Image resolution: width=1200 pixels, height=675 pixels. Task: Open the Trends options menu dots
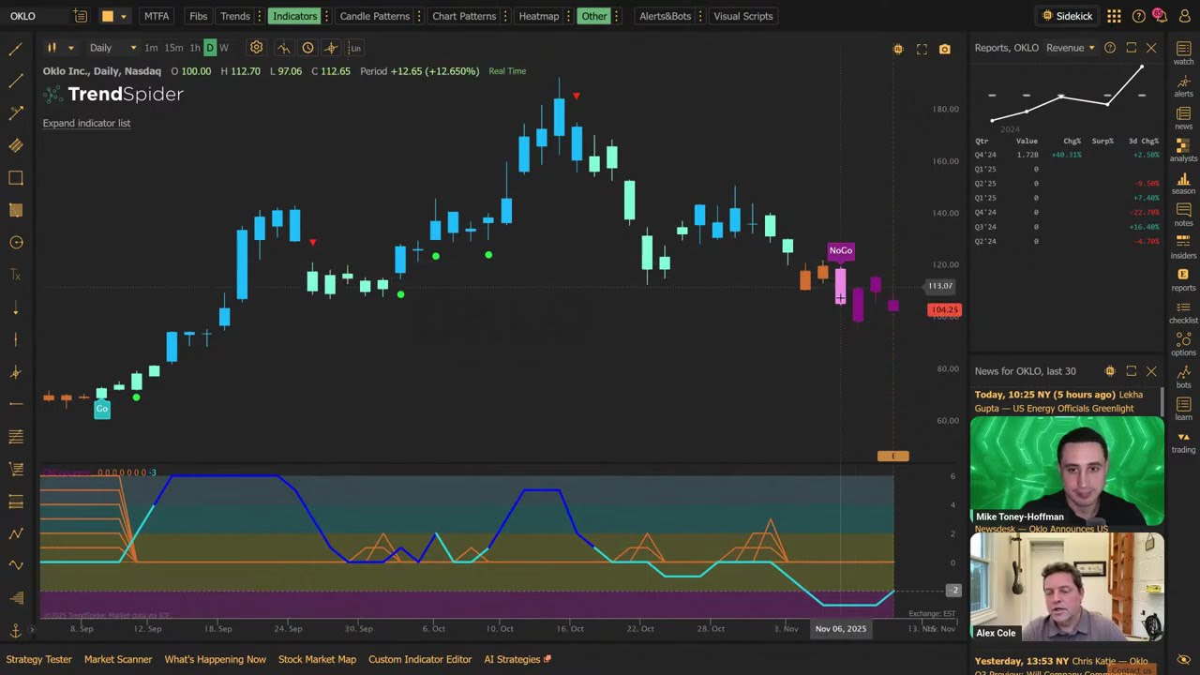click(260, 16)
